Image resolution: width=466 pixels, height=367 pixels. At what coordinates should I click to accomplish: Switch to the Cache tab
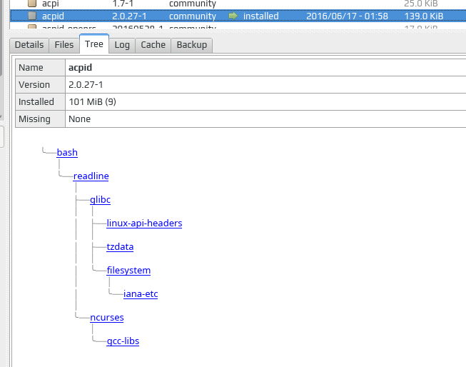click(153, 45)
